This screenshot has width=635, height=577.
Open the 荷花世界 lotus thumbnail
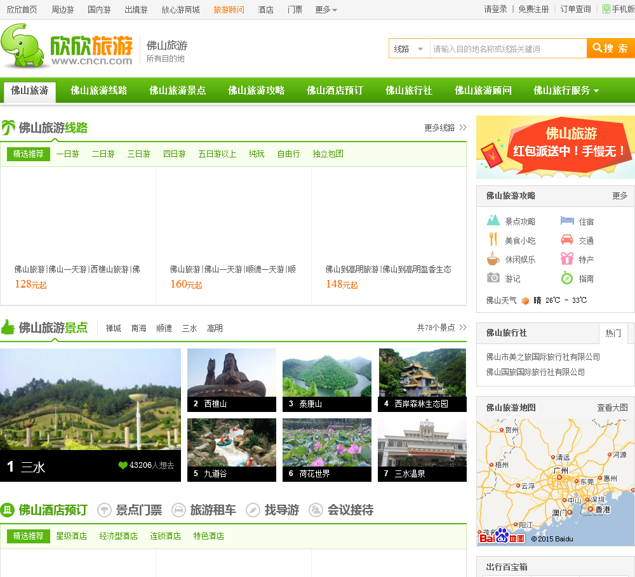[x=327, y=449]
